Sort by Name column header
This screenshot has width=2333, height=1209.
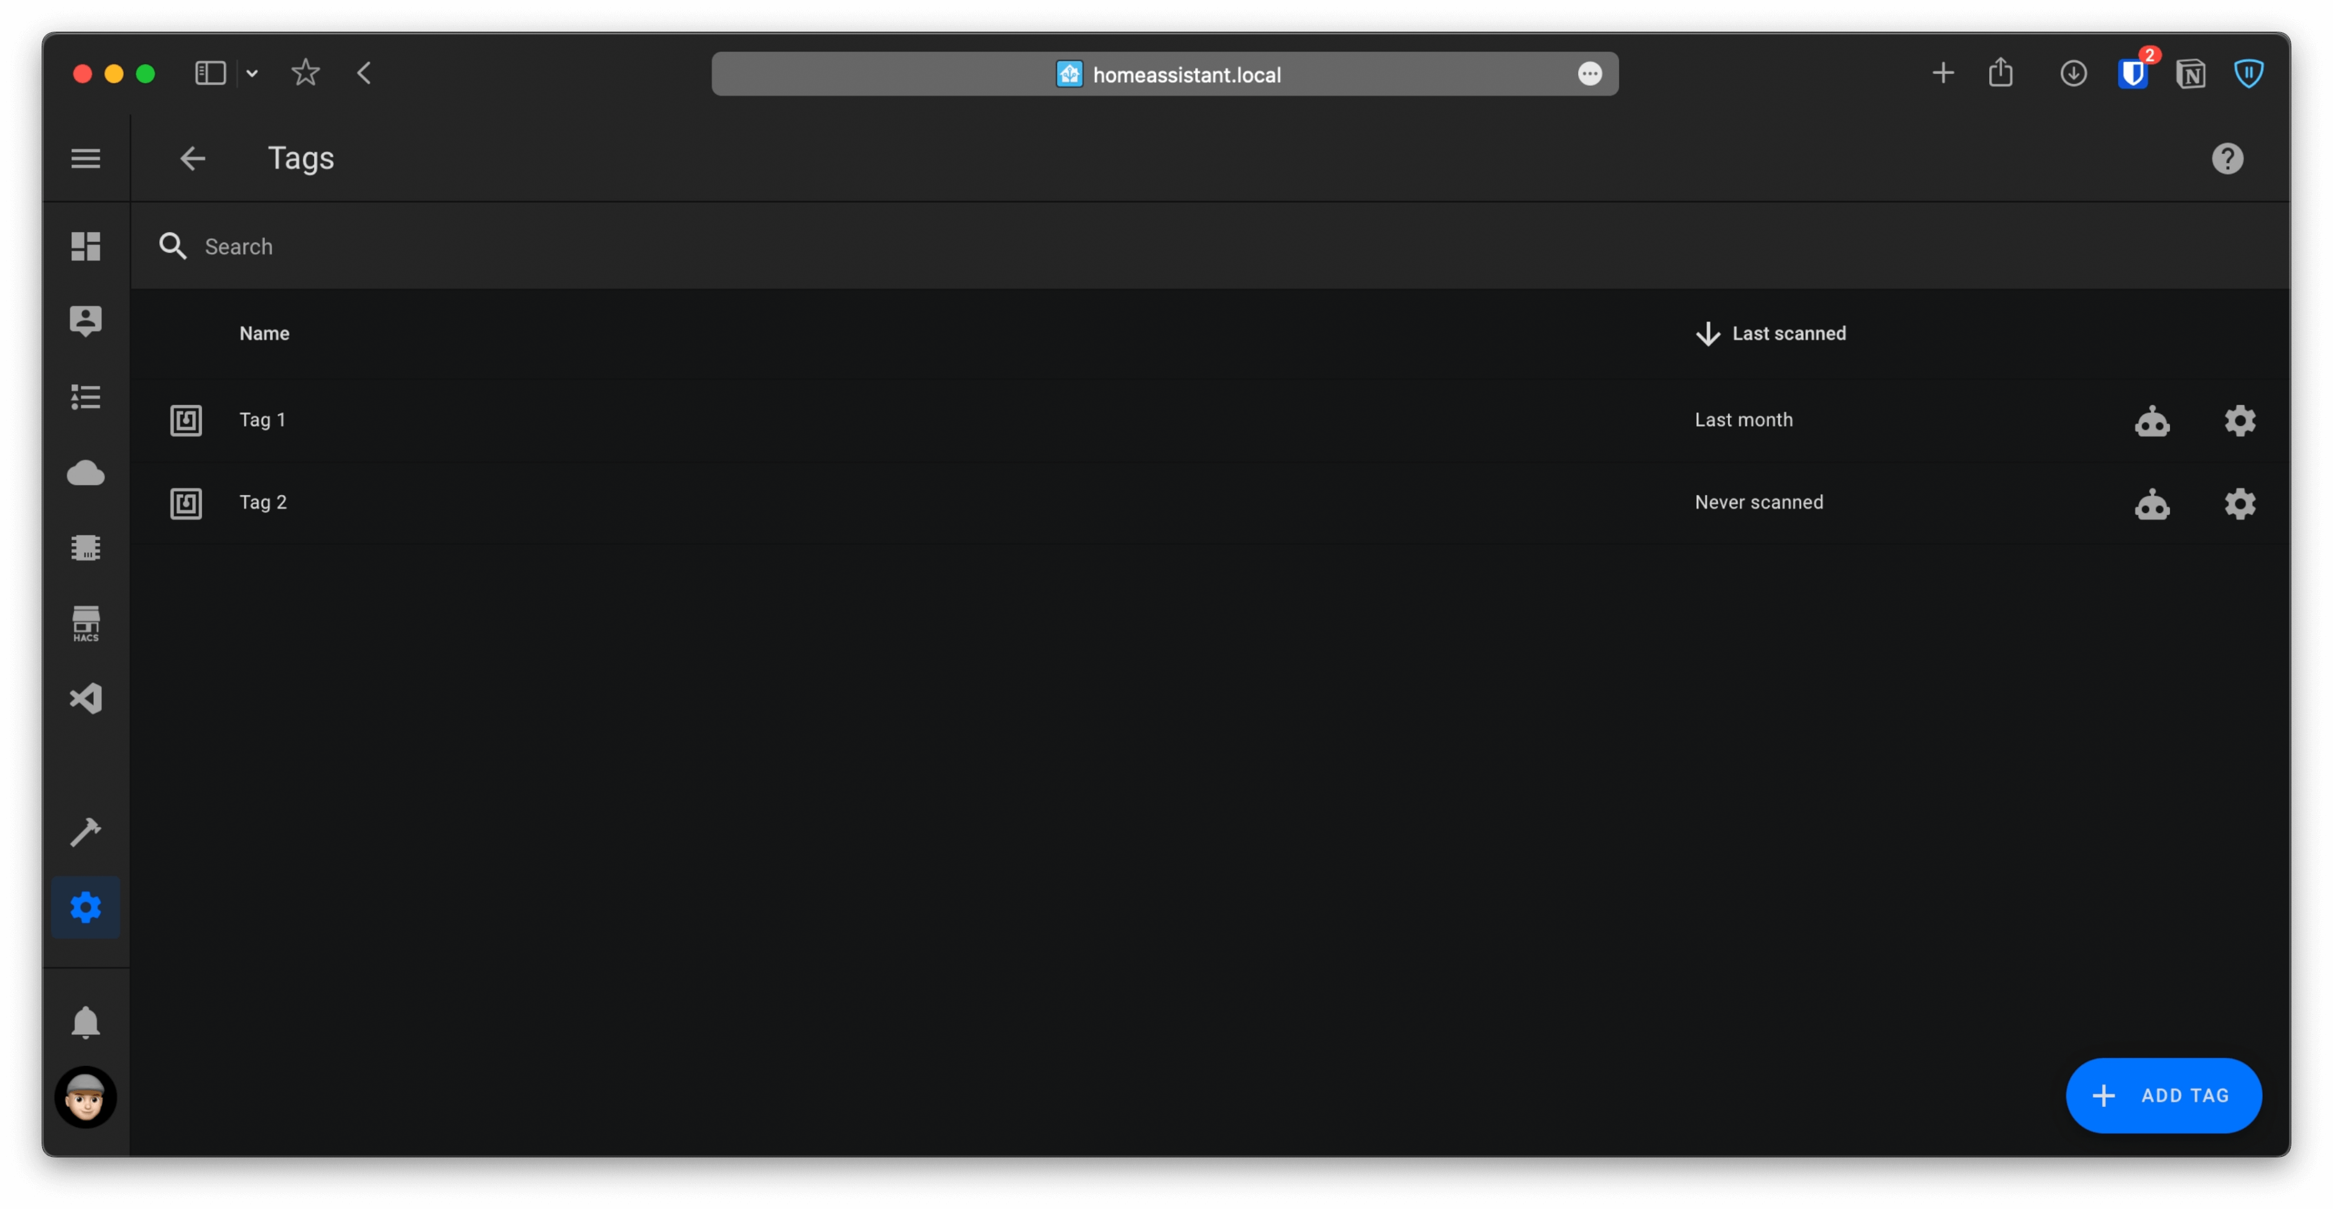[x=264, y=333]
